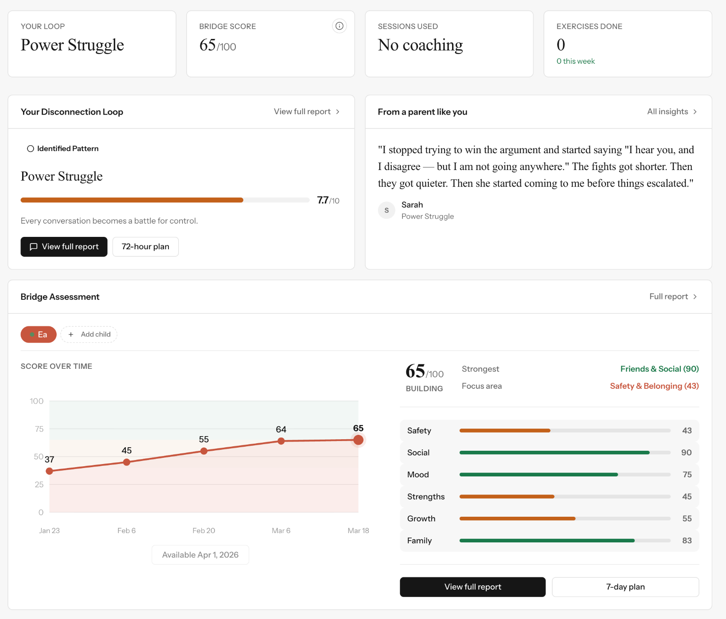Select the Ea child profile chip
The image size is (726, 619).
point(39,334)
